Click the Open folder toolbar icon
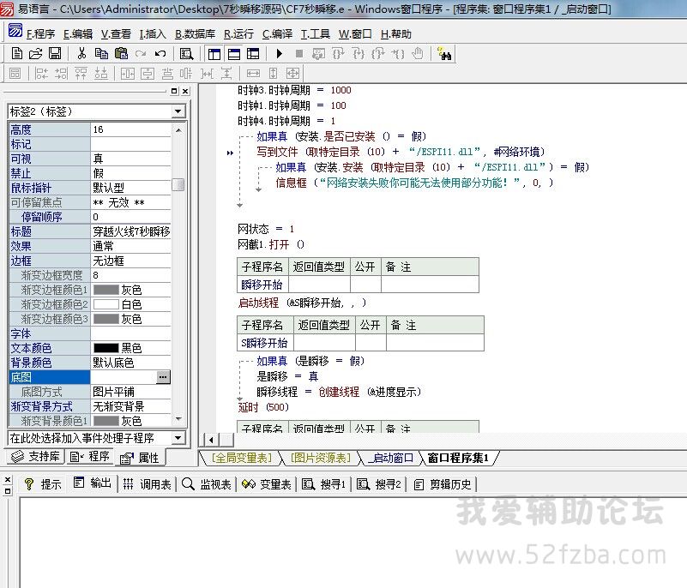Viewport: 687px width, 588px height. [36, 53]
